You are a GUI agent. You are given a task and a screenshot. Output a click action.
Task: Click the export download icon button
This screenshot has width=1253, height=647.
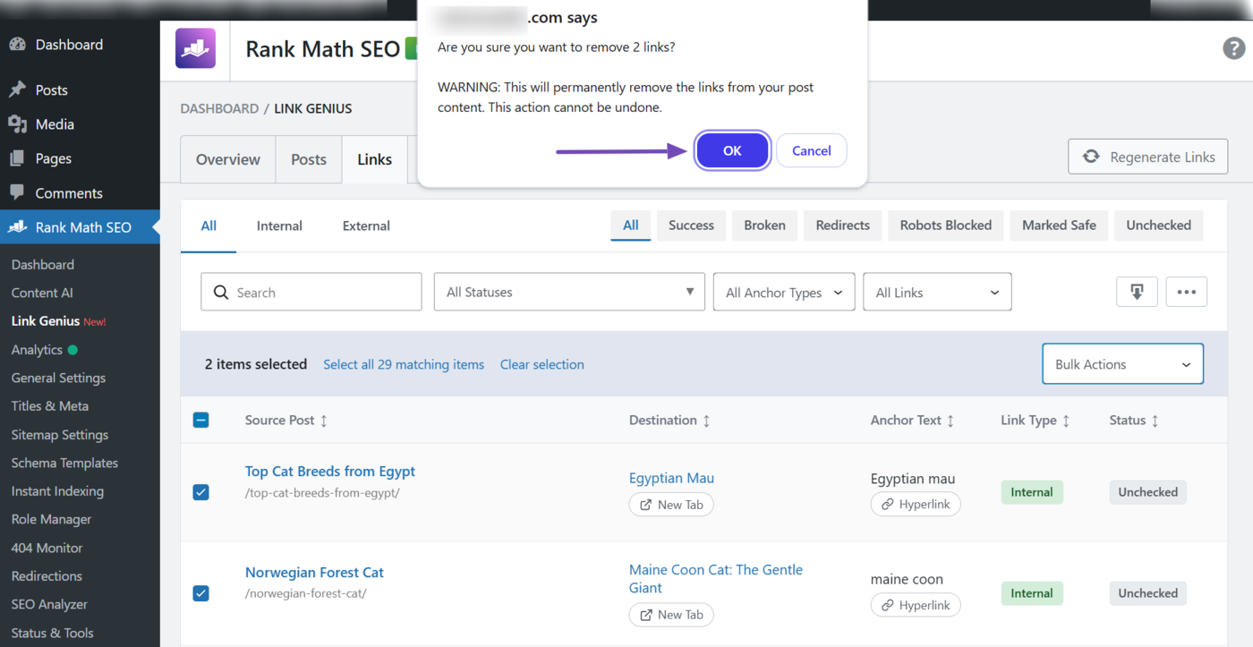point(1137,292)
